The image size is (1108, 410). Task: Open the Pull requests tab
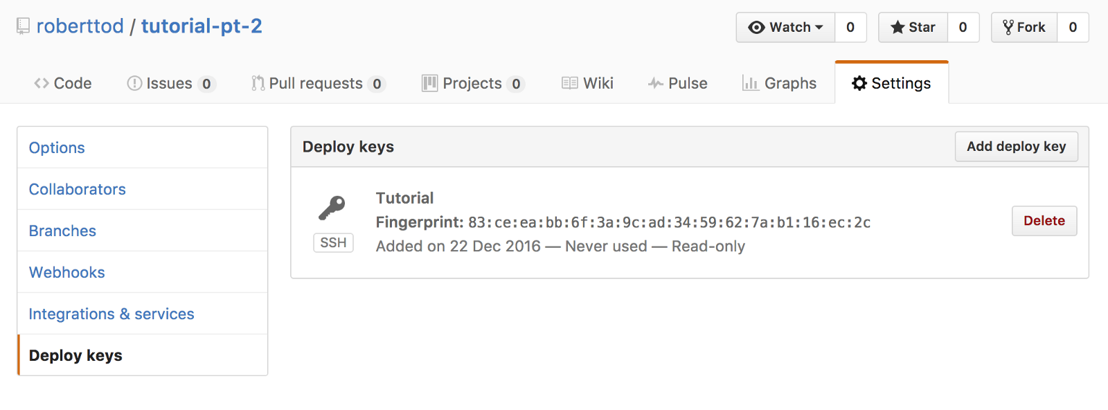(317, 83)
